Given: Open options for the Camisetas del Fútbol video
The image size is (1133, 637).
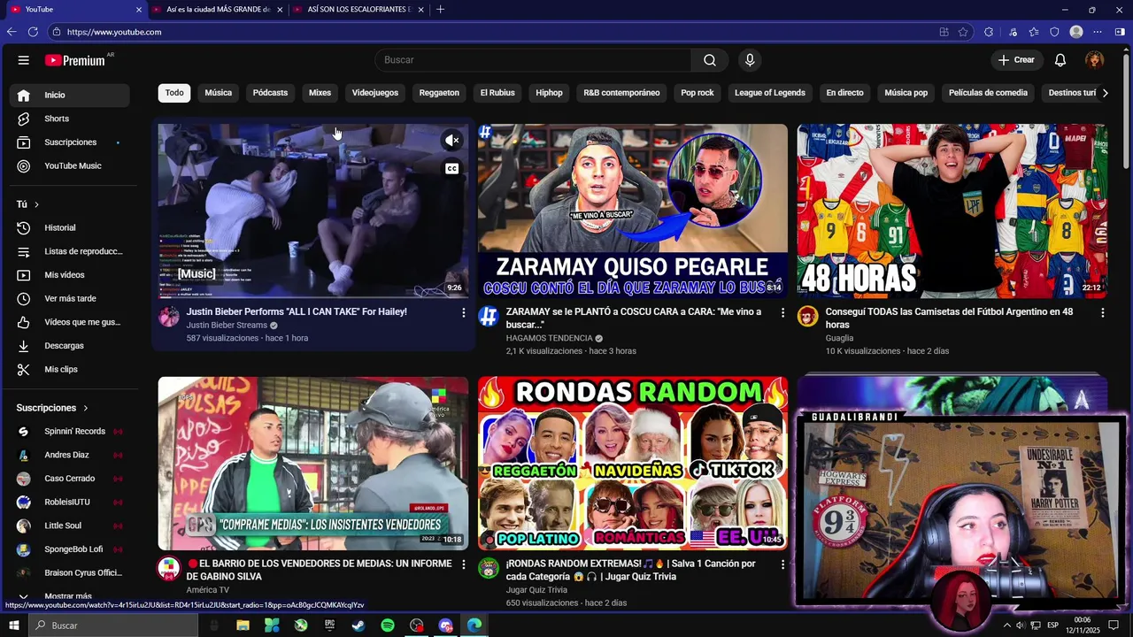Looking at the screenshot, I should (1102, 312).
